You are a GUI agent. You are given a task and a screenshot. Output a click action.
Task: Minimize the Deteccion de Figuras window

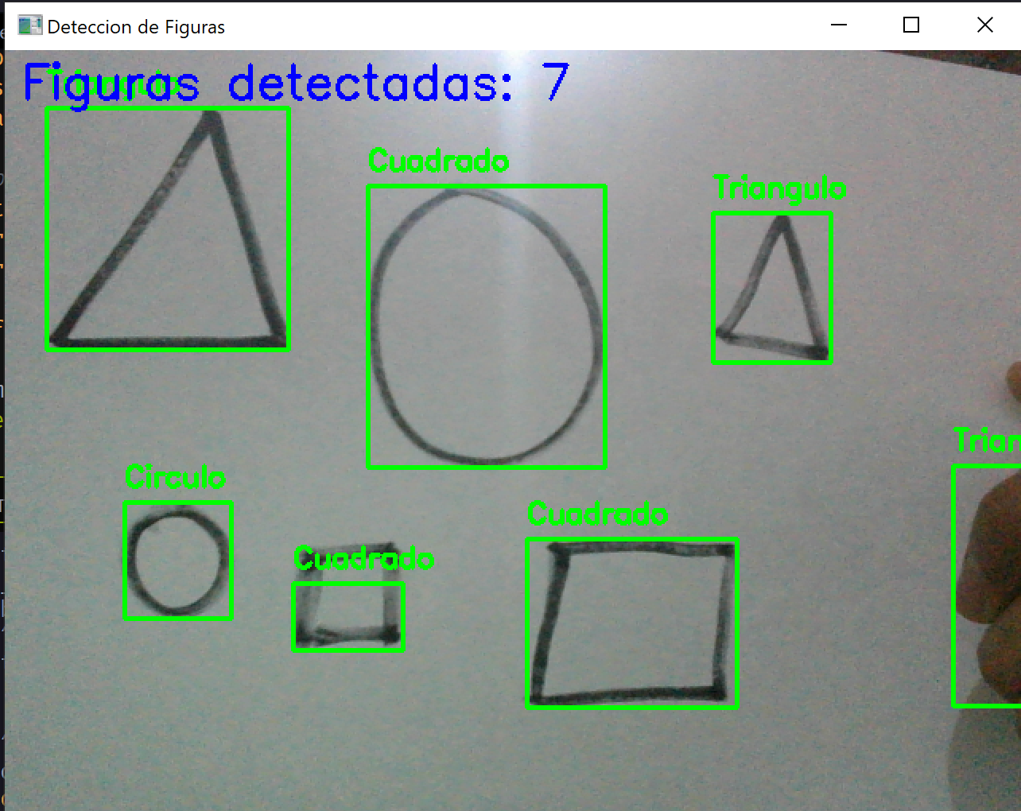pyautogui.click(x=839, y=25)
